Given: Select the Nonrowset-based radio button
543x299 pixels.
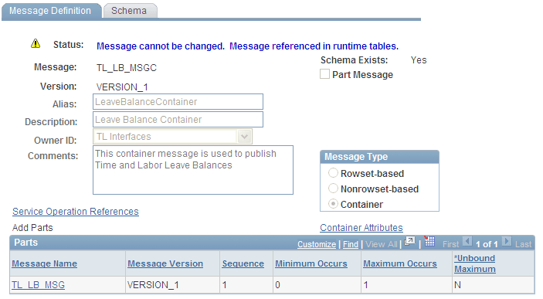Looking at the screenshot, I should [x=333, y=189].
